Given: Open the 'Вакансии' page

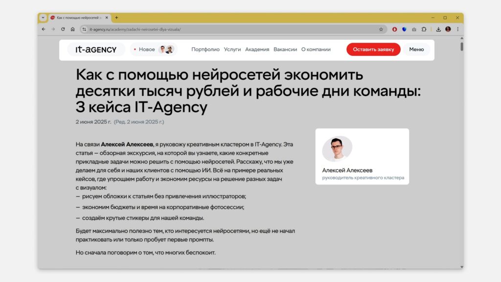Looking at the screenshot, I should click(285, 49).
